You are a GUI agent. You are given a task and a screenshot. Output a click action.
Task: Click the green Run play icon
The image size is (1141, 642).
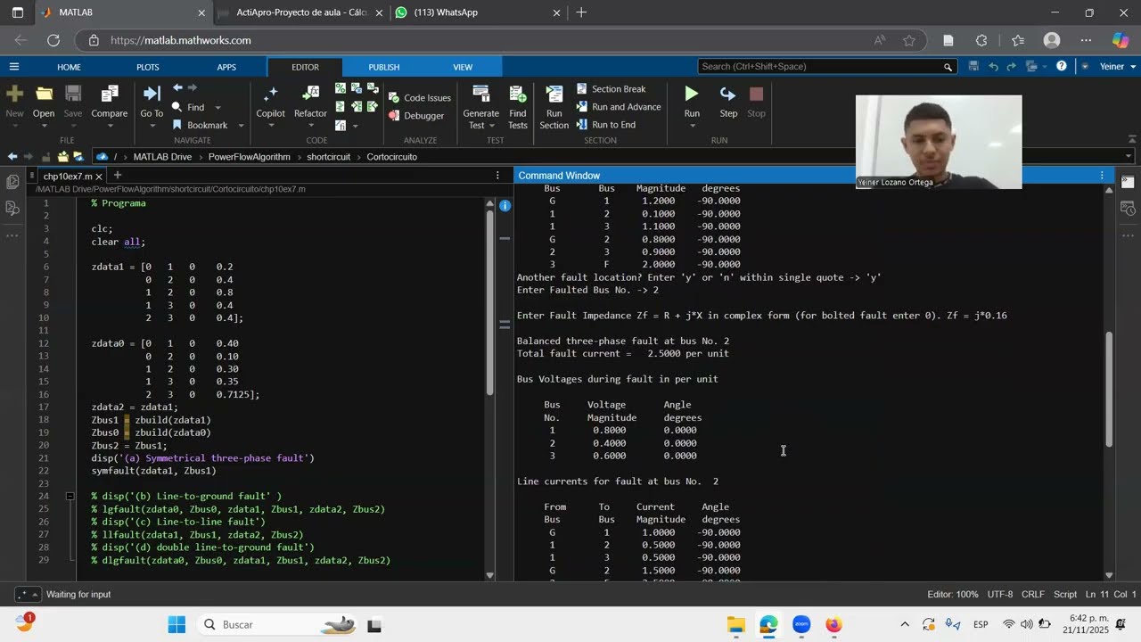click(692, 94)
